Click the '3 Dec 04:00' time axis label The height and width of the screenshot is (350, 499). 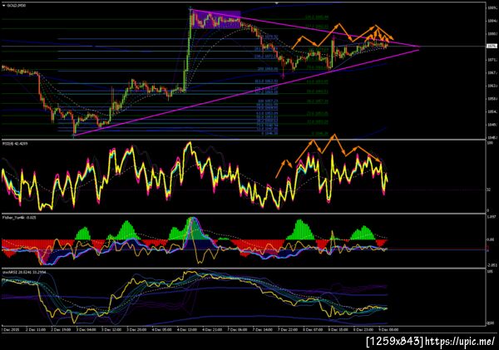pos(86,330)
